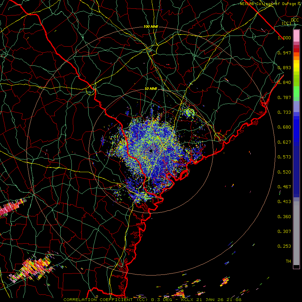Viewport: 302px width, 302px height.
Task: Click the 1.000 value on the scale
Action: tap(284, 38)
